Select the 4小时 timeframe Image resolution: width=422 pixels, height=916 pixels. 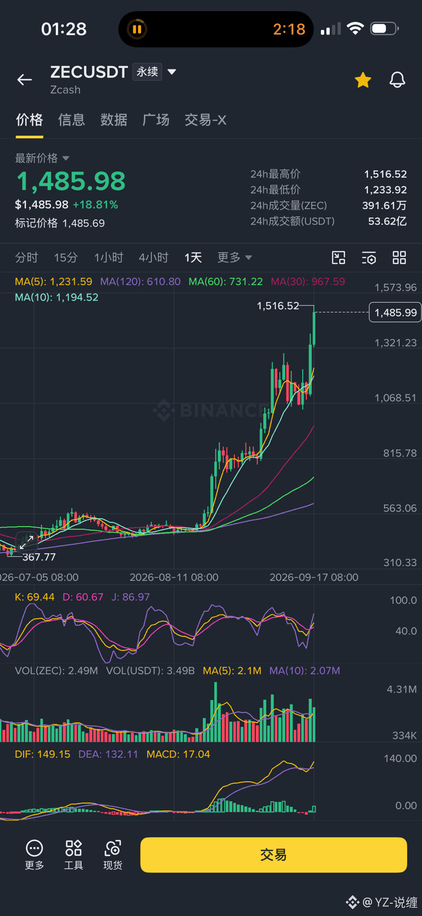(153, 257)
